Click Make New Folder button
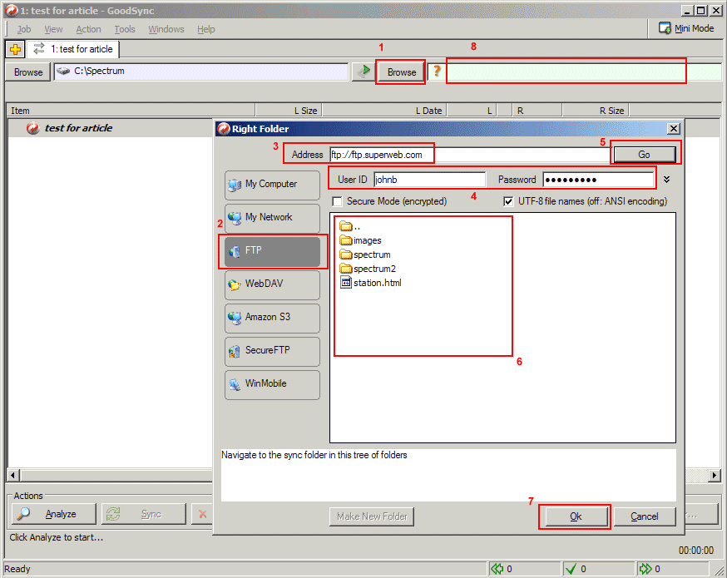 click(372, 516)
